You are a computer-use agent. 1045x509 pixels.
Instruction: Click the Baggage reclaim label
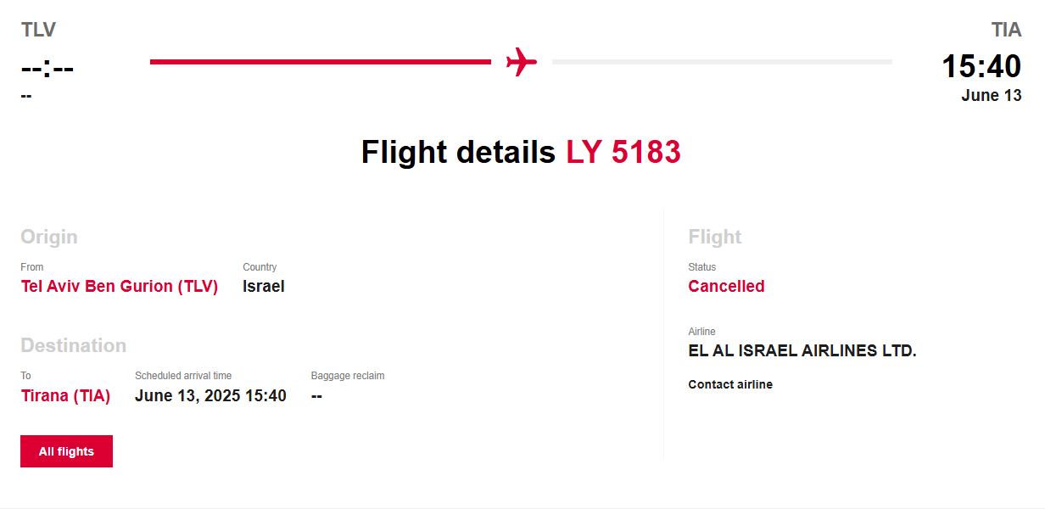[x=348, y=376]
